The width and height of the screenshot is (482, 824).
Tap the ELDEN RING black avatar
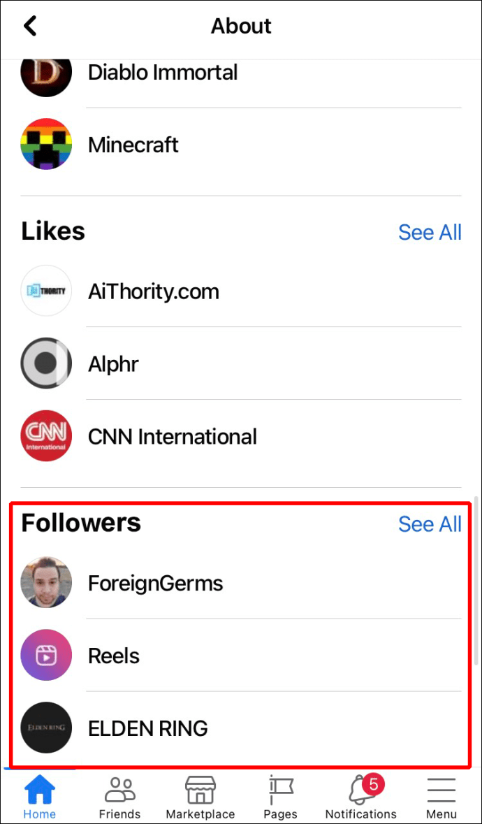[x=46, y=728]
